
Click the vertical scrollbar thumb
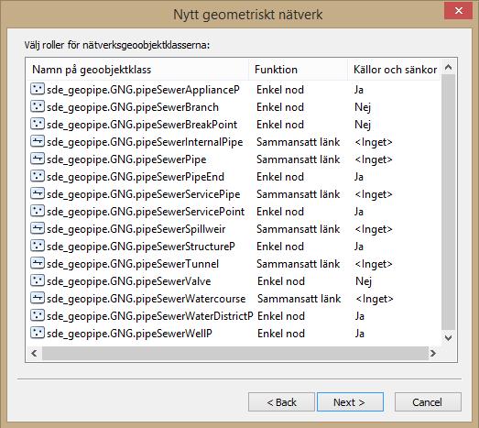click(x=448, y=202)
